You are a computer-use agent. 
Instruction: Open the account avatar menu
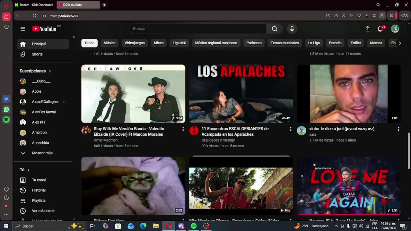point(395,29)
